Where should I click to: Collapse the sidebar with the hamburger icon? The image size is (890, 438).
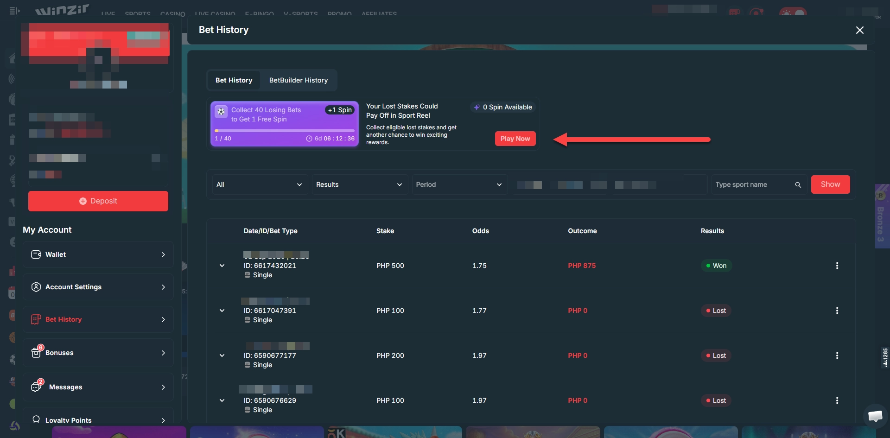(x=14, y=10)
